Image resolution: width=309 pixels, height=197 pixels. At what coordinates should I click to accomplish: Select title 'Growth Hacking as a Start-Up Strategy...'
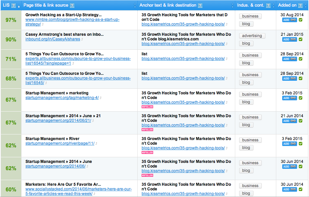64,15
